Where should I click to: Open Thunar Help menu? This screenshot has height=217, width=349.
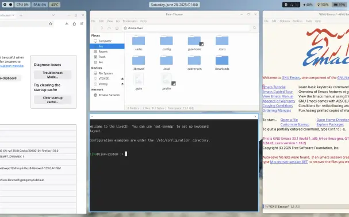(x=143, y=21)
